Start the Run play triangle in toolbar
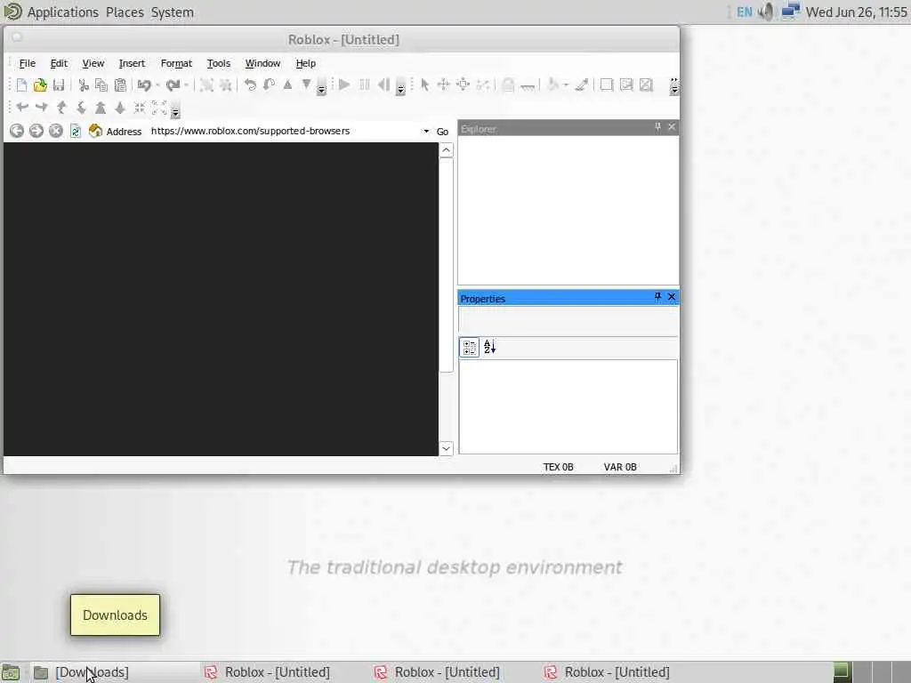 pos(344,84)
